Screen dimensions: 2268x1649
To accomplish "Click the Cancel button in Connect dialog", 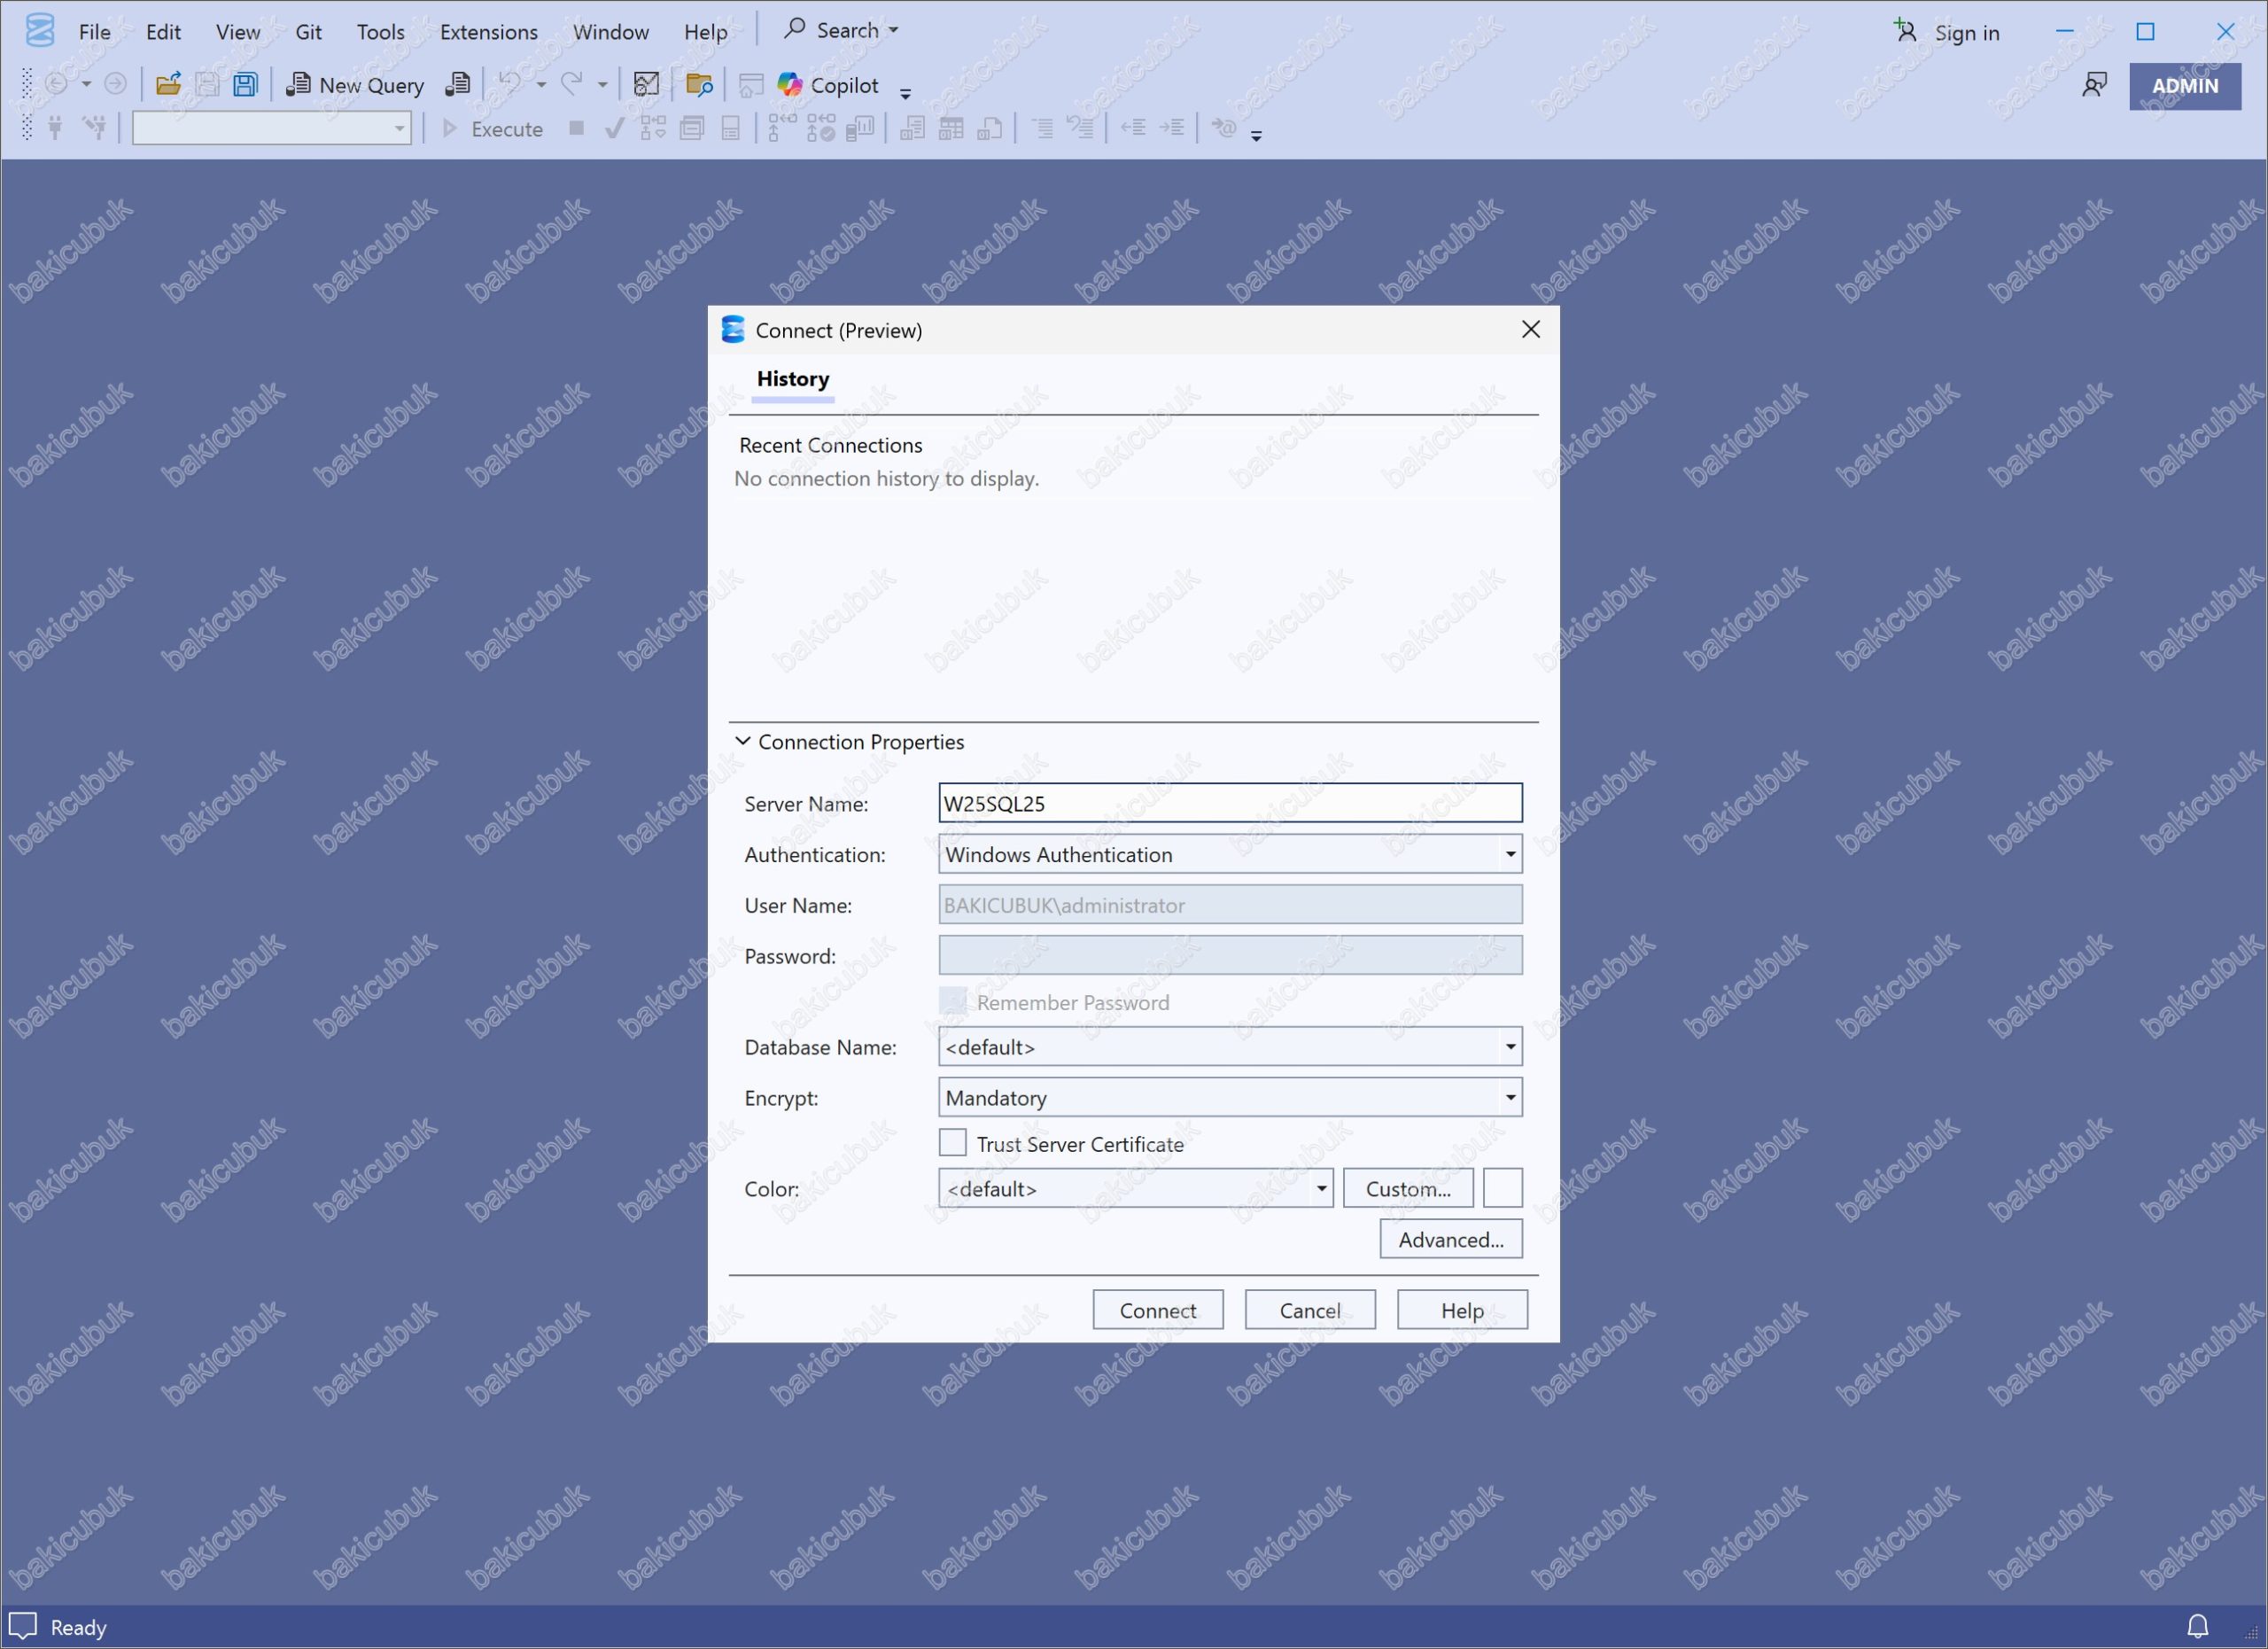I will tap(1310, 1310).
